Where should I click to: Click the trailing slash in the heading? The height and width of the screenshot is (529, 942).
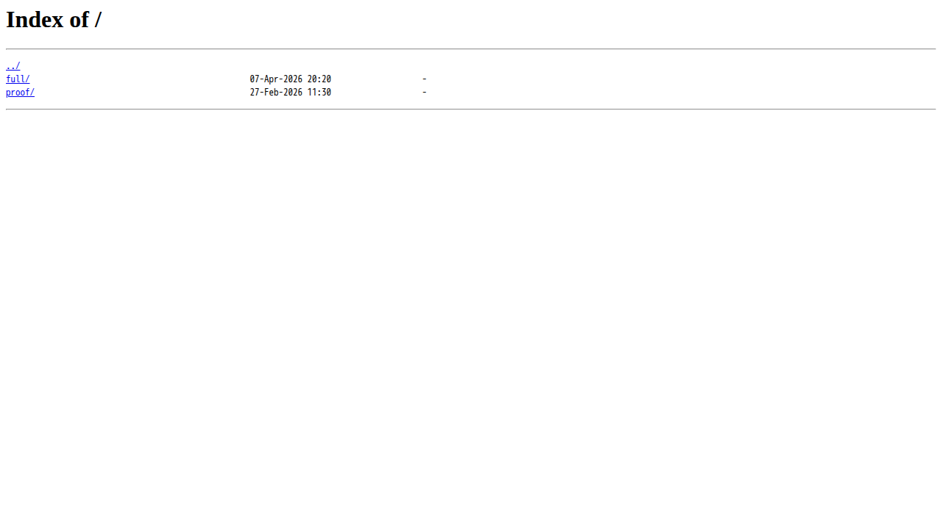(x=99, y=20)
